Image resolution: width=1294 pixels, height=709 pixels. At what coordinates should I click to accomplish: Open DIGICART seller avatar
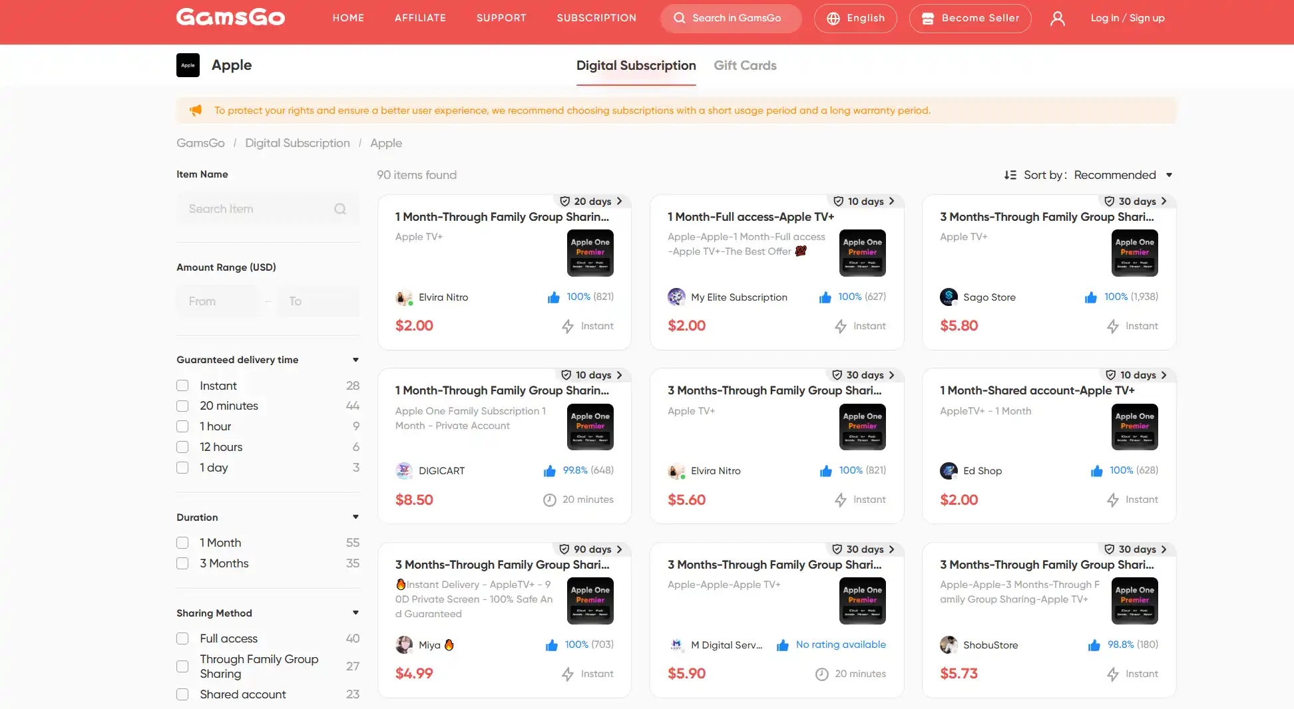click(x=403, y=471)
